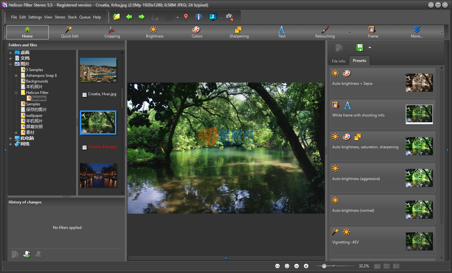Open the Settings menu
The height and width of the screenshot is (273, 452).
(35, 17)
